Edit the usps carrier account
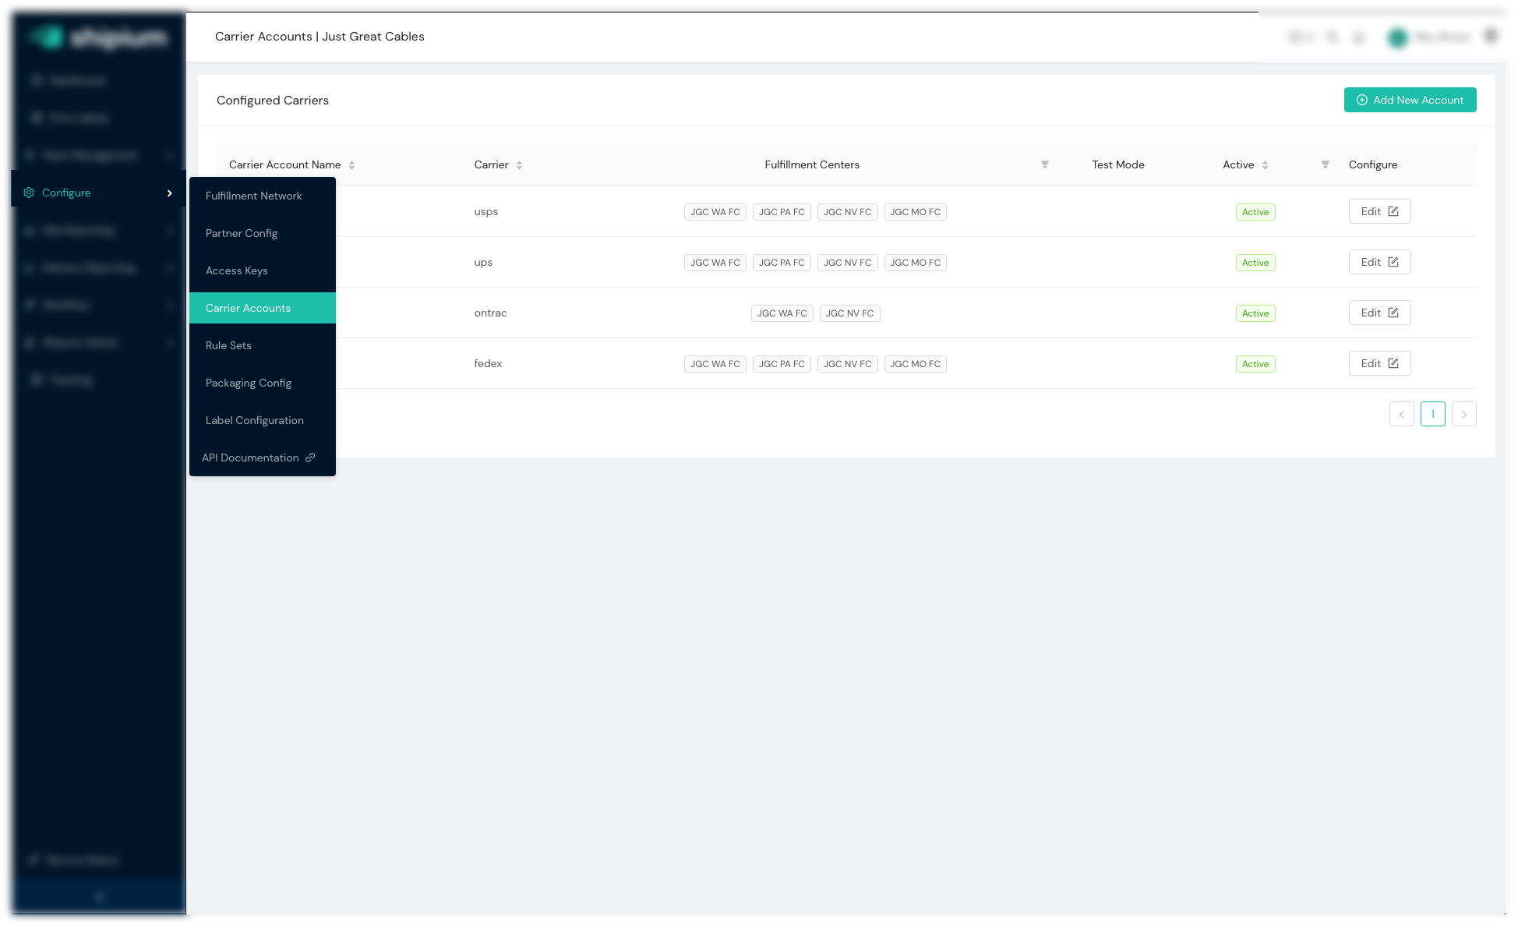The image size is (1518, 926). [x=1379, y=211]
